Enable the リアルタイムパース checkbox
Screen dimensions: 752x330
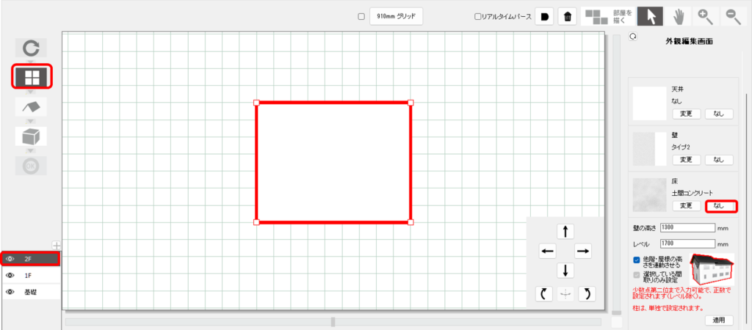tap(478, 16)
